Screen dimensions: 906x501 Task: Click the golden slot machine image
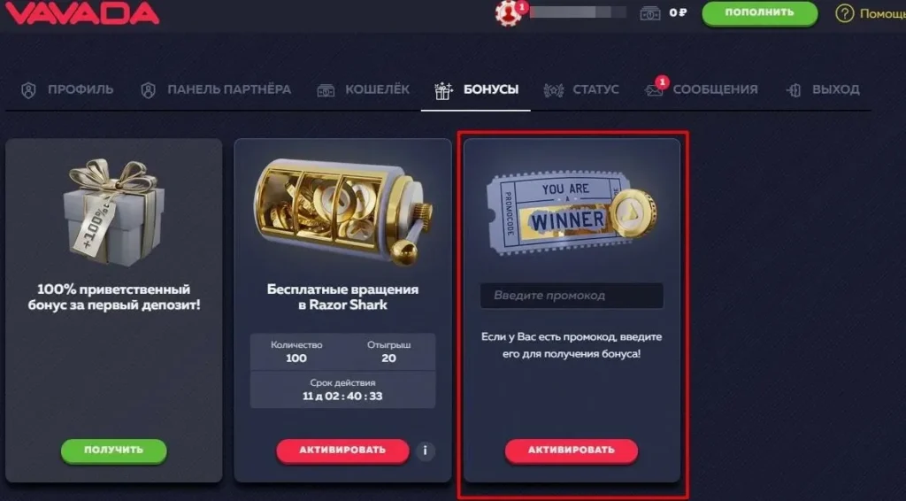pyautogui.click(x=343, y=211)
